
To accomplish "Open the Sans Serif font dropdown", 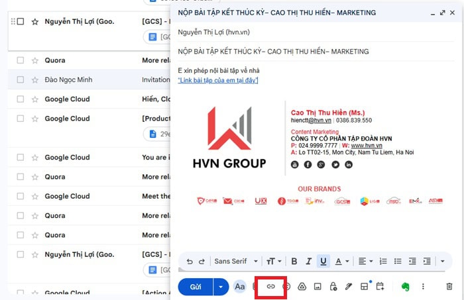I will pyautogui.click(x=234, y=262).
